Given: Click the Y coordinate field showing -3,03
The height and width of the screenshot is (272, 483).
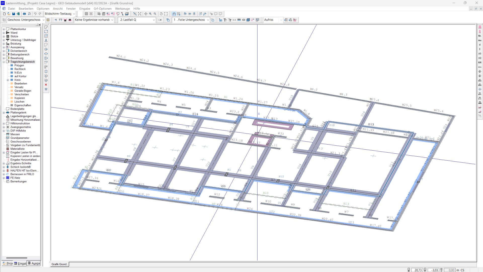Looking at the screenshot, I should [x=434, y=270].
